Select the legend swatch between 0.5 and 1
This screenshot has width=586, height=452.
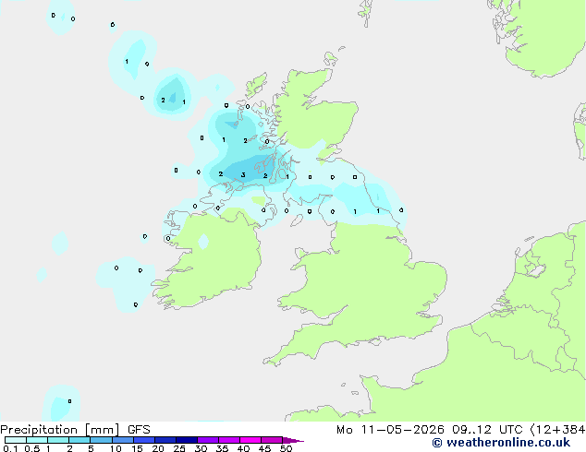pos(37,440)
